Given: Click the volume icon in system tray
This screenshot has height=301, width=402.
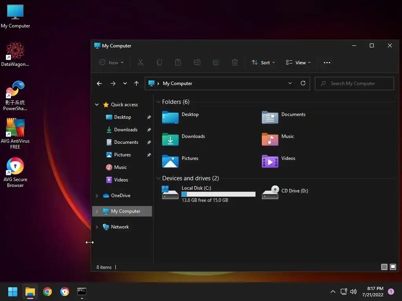Looking at the screenshot, I should 353,292.
